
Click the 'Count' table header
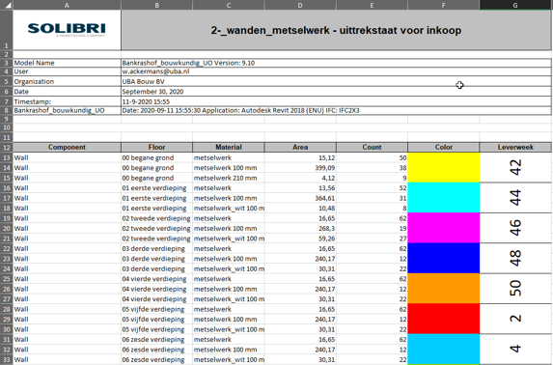point(372,147)
